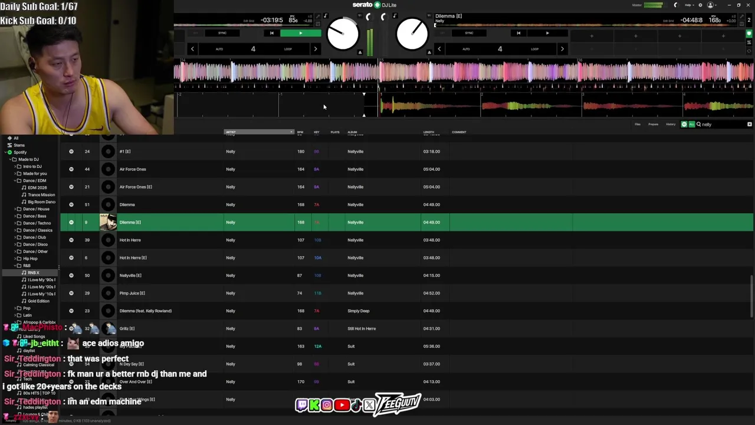Click Spotify icon on Air Force Ones row 44
The height and width of the screenshot is (425, 755).
tap(71, 169)
